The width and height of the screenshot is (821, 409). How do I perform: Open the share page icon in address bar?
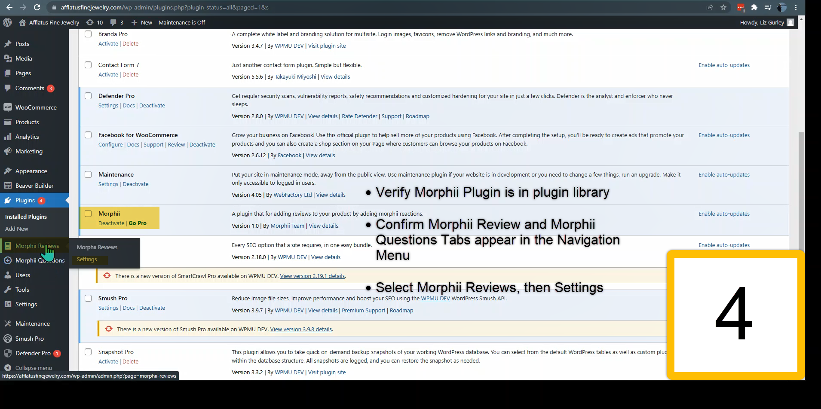point(710,7)
